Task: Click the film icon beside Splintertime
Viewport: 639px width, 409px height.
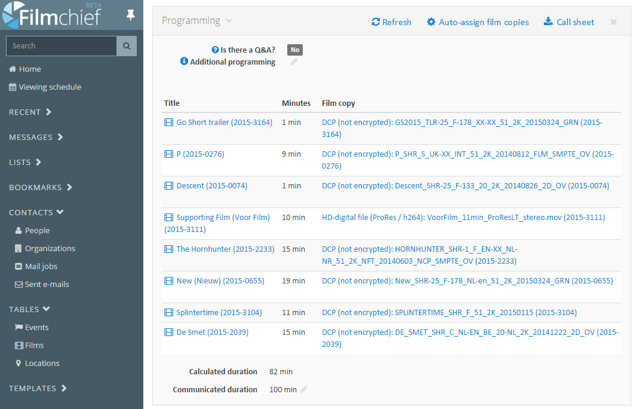Action: click(168, 313)
